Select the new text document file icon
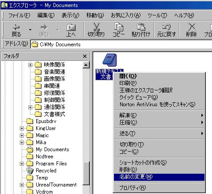The width and height of the screenshot is (212, 194). [x=110, y=60]
